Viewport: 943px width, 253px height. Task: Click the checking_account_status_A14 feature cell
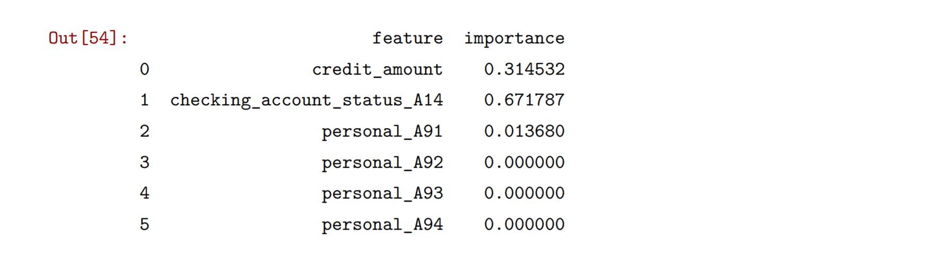click(x=307, y=100)
